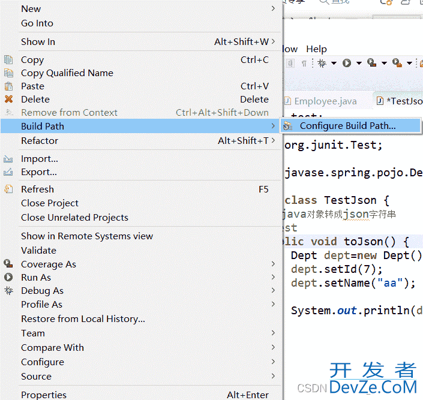Click the Debug bug toolbar icon
This screenshot has width=423, height=400.
(322, 63)
